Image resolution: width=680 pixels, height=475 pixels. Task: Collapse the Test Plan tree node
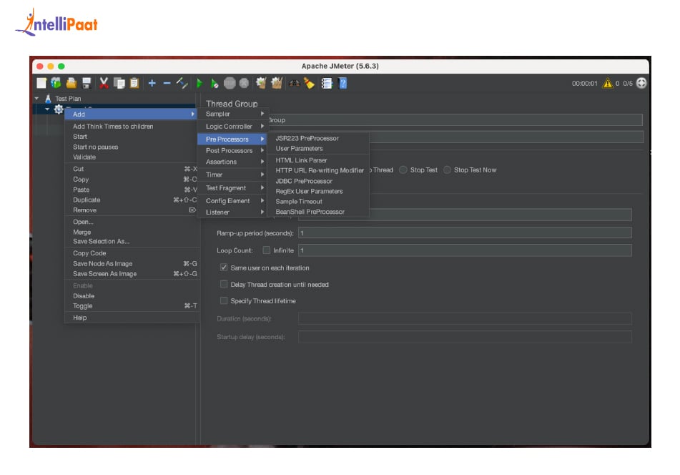tap(37, 99)
